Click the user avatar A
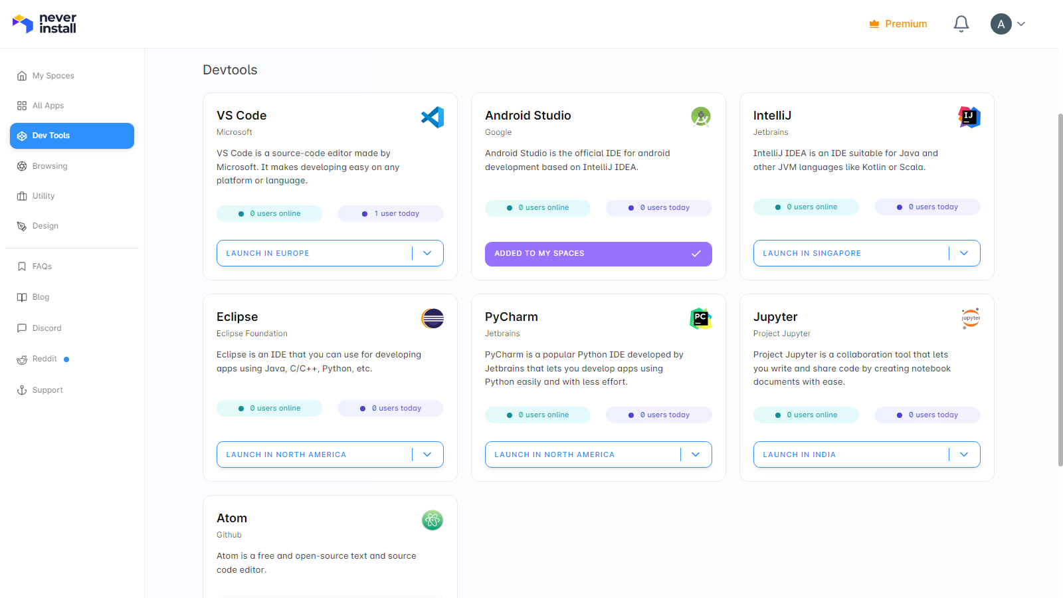 tap(1001, 24)
